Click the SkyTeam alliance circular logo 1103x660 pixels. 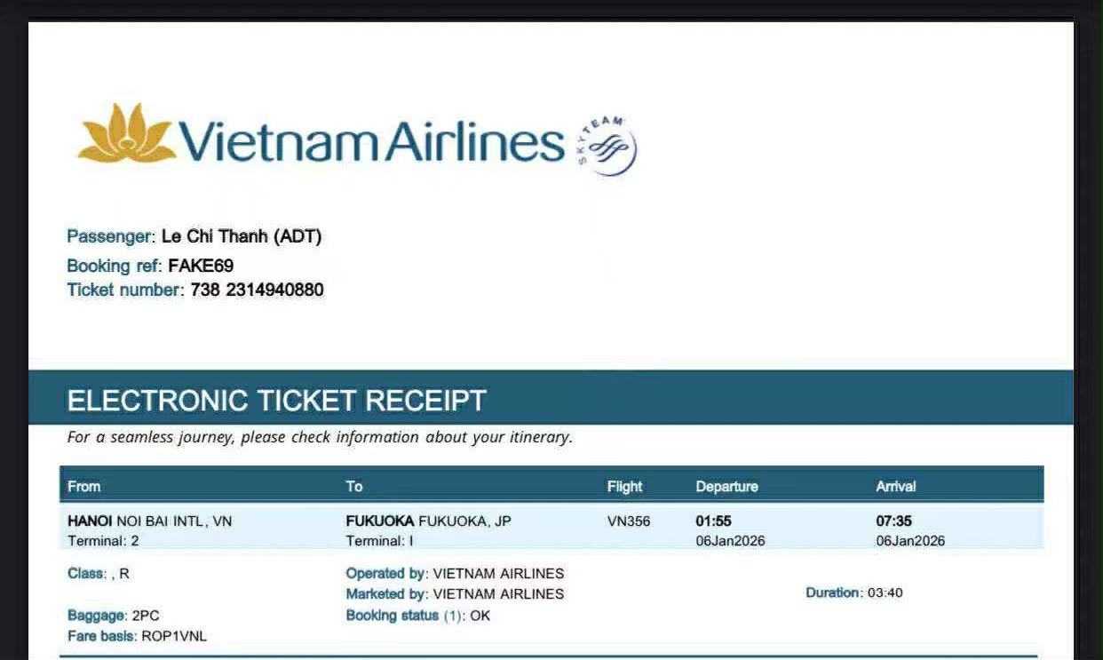point(607,145)
